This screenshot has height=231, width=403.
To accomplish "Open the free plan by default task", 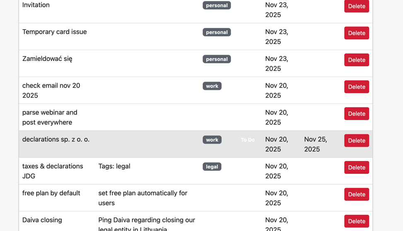I will [x=51, y=193].
